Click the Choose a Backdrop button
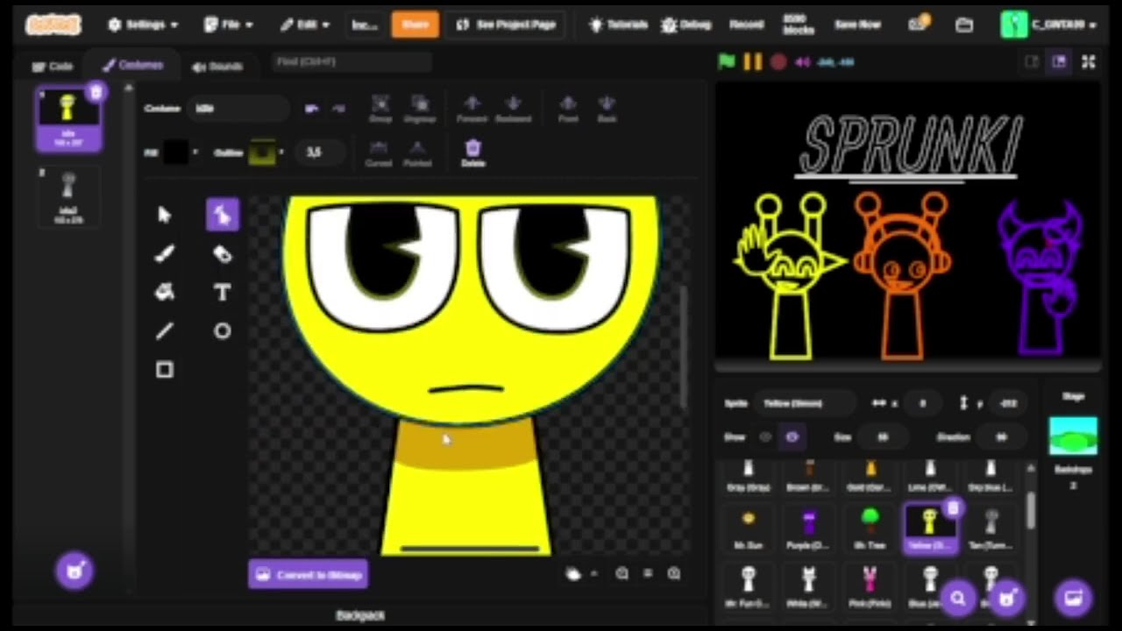Screen dimensions: 1122x631 1073,598
